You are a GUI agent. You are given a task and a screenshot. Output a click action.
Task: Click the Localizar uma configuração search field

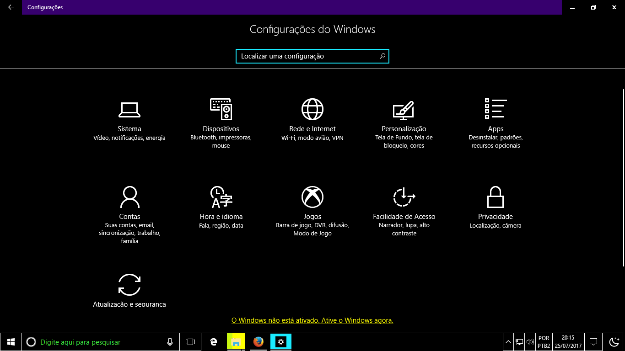click(312, 56)
